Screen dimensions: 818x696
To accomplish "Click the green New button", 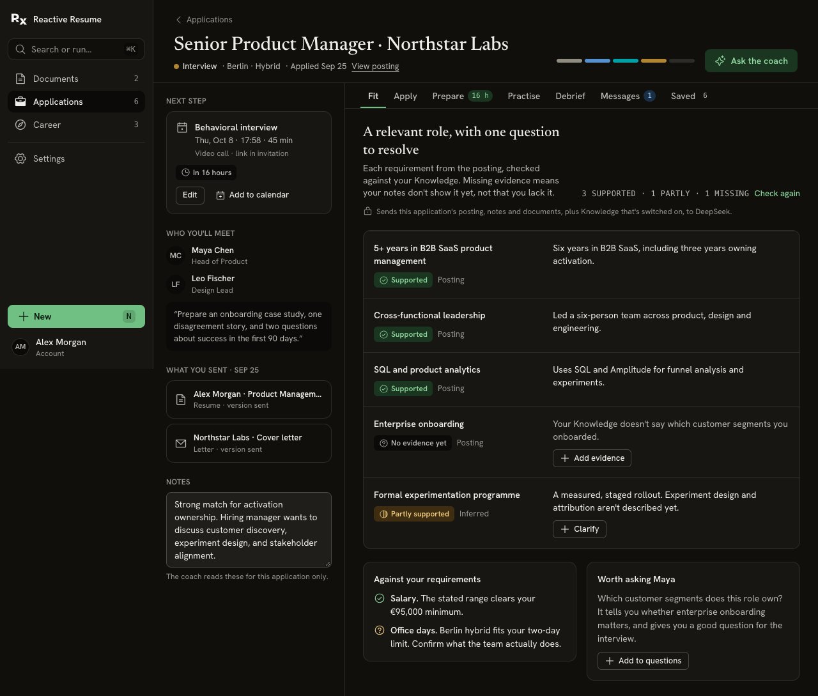I will click(76, 316).
